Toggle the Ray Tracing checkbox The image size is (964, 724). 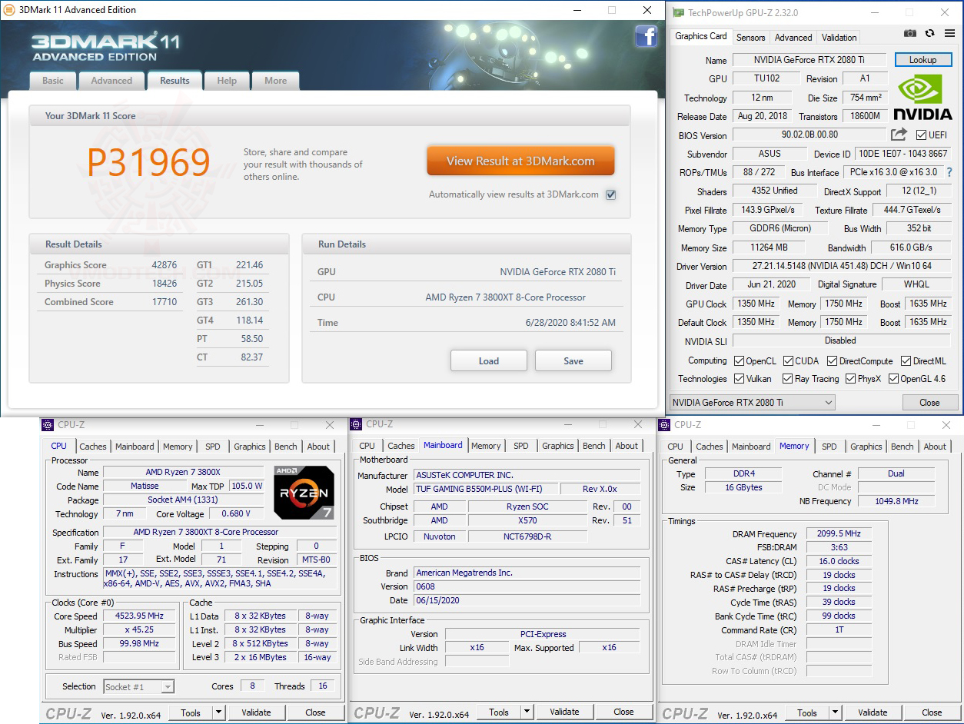pos(788,379)
